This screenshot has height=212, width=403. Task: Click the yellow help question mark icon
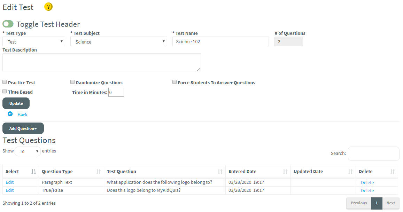coord(48,7)
